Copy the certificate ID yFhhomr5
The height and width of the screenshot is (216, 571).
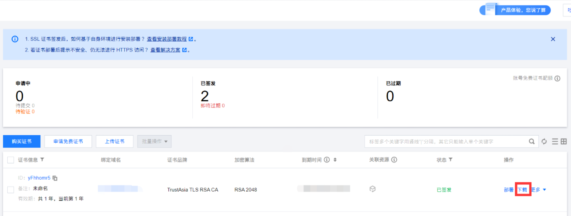click(x=55, y=178)
